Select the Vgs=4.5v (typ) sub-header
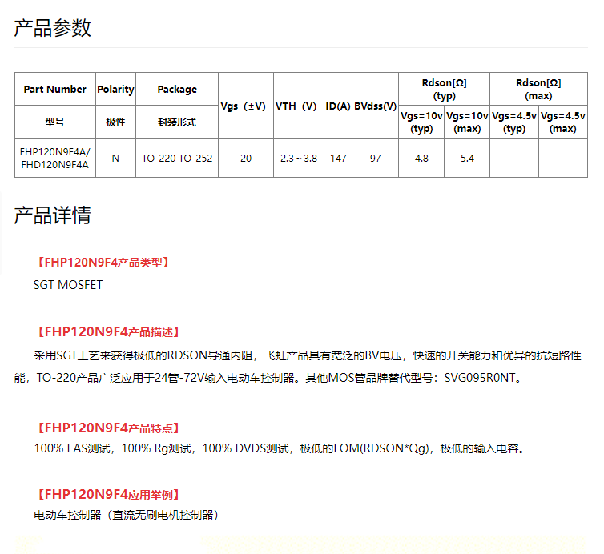 pos(514,122)
